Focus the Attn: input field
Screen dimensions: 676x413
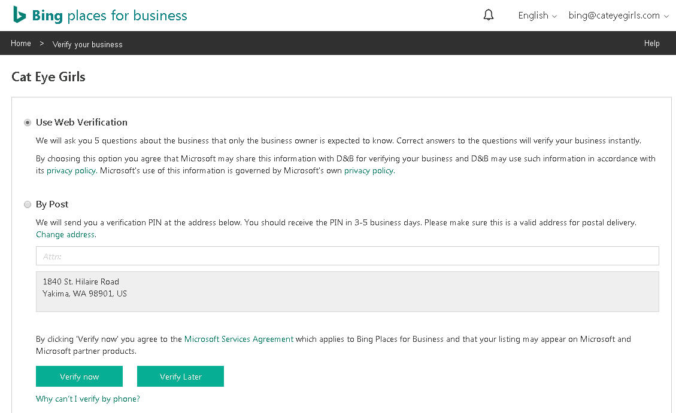click(347, 256)
